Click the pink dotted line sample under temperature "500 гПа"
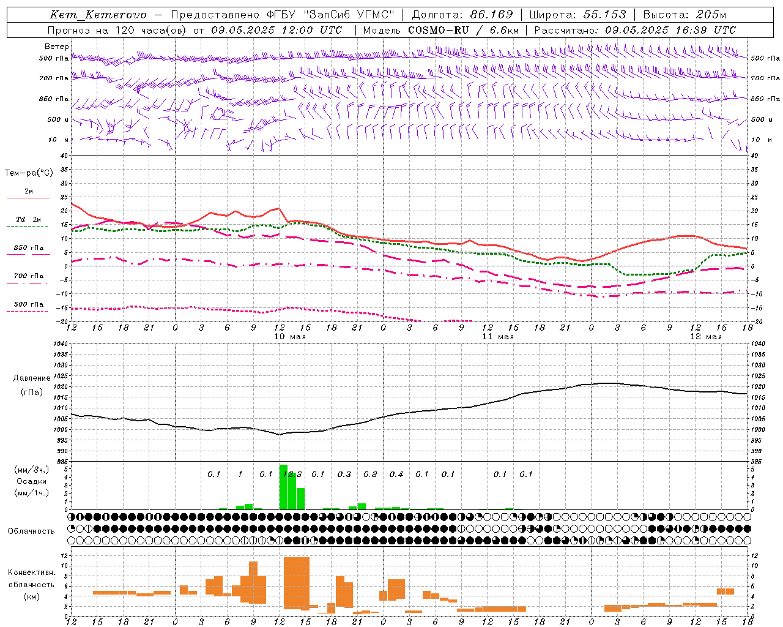The width and height of the screenshot is (783, 627). point(27,311)
